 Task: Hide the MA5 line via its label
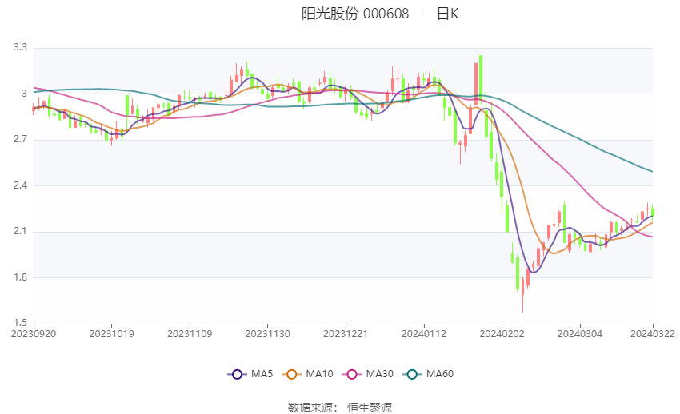pyautogui.click(x=262, y=374)
